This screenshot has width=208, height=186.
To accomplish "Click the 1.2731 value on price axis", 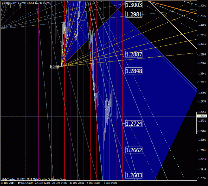I will click(x=202, y=121).
